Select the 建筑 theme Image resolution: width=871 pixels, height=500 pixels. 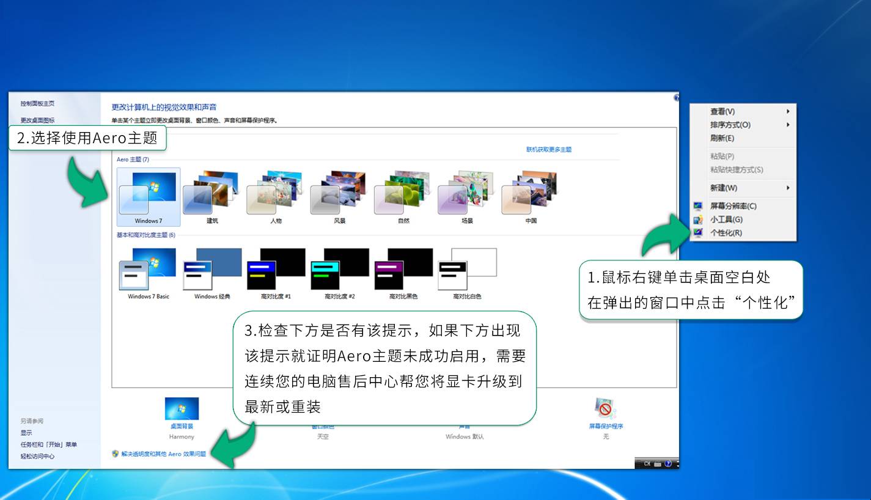coord(212,197)
